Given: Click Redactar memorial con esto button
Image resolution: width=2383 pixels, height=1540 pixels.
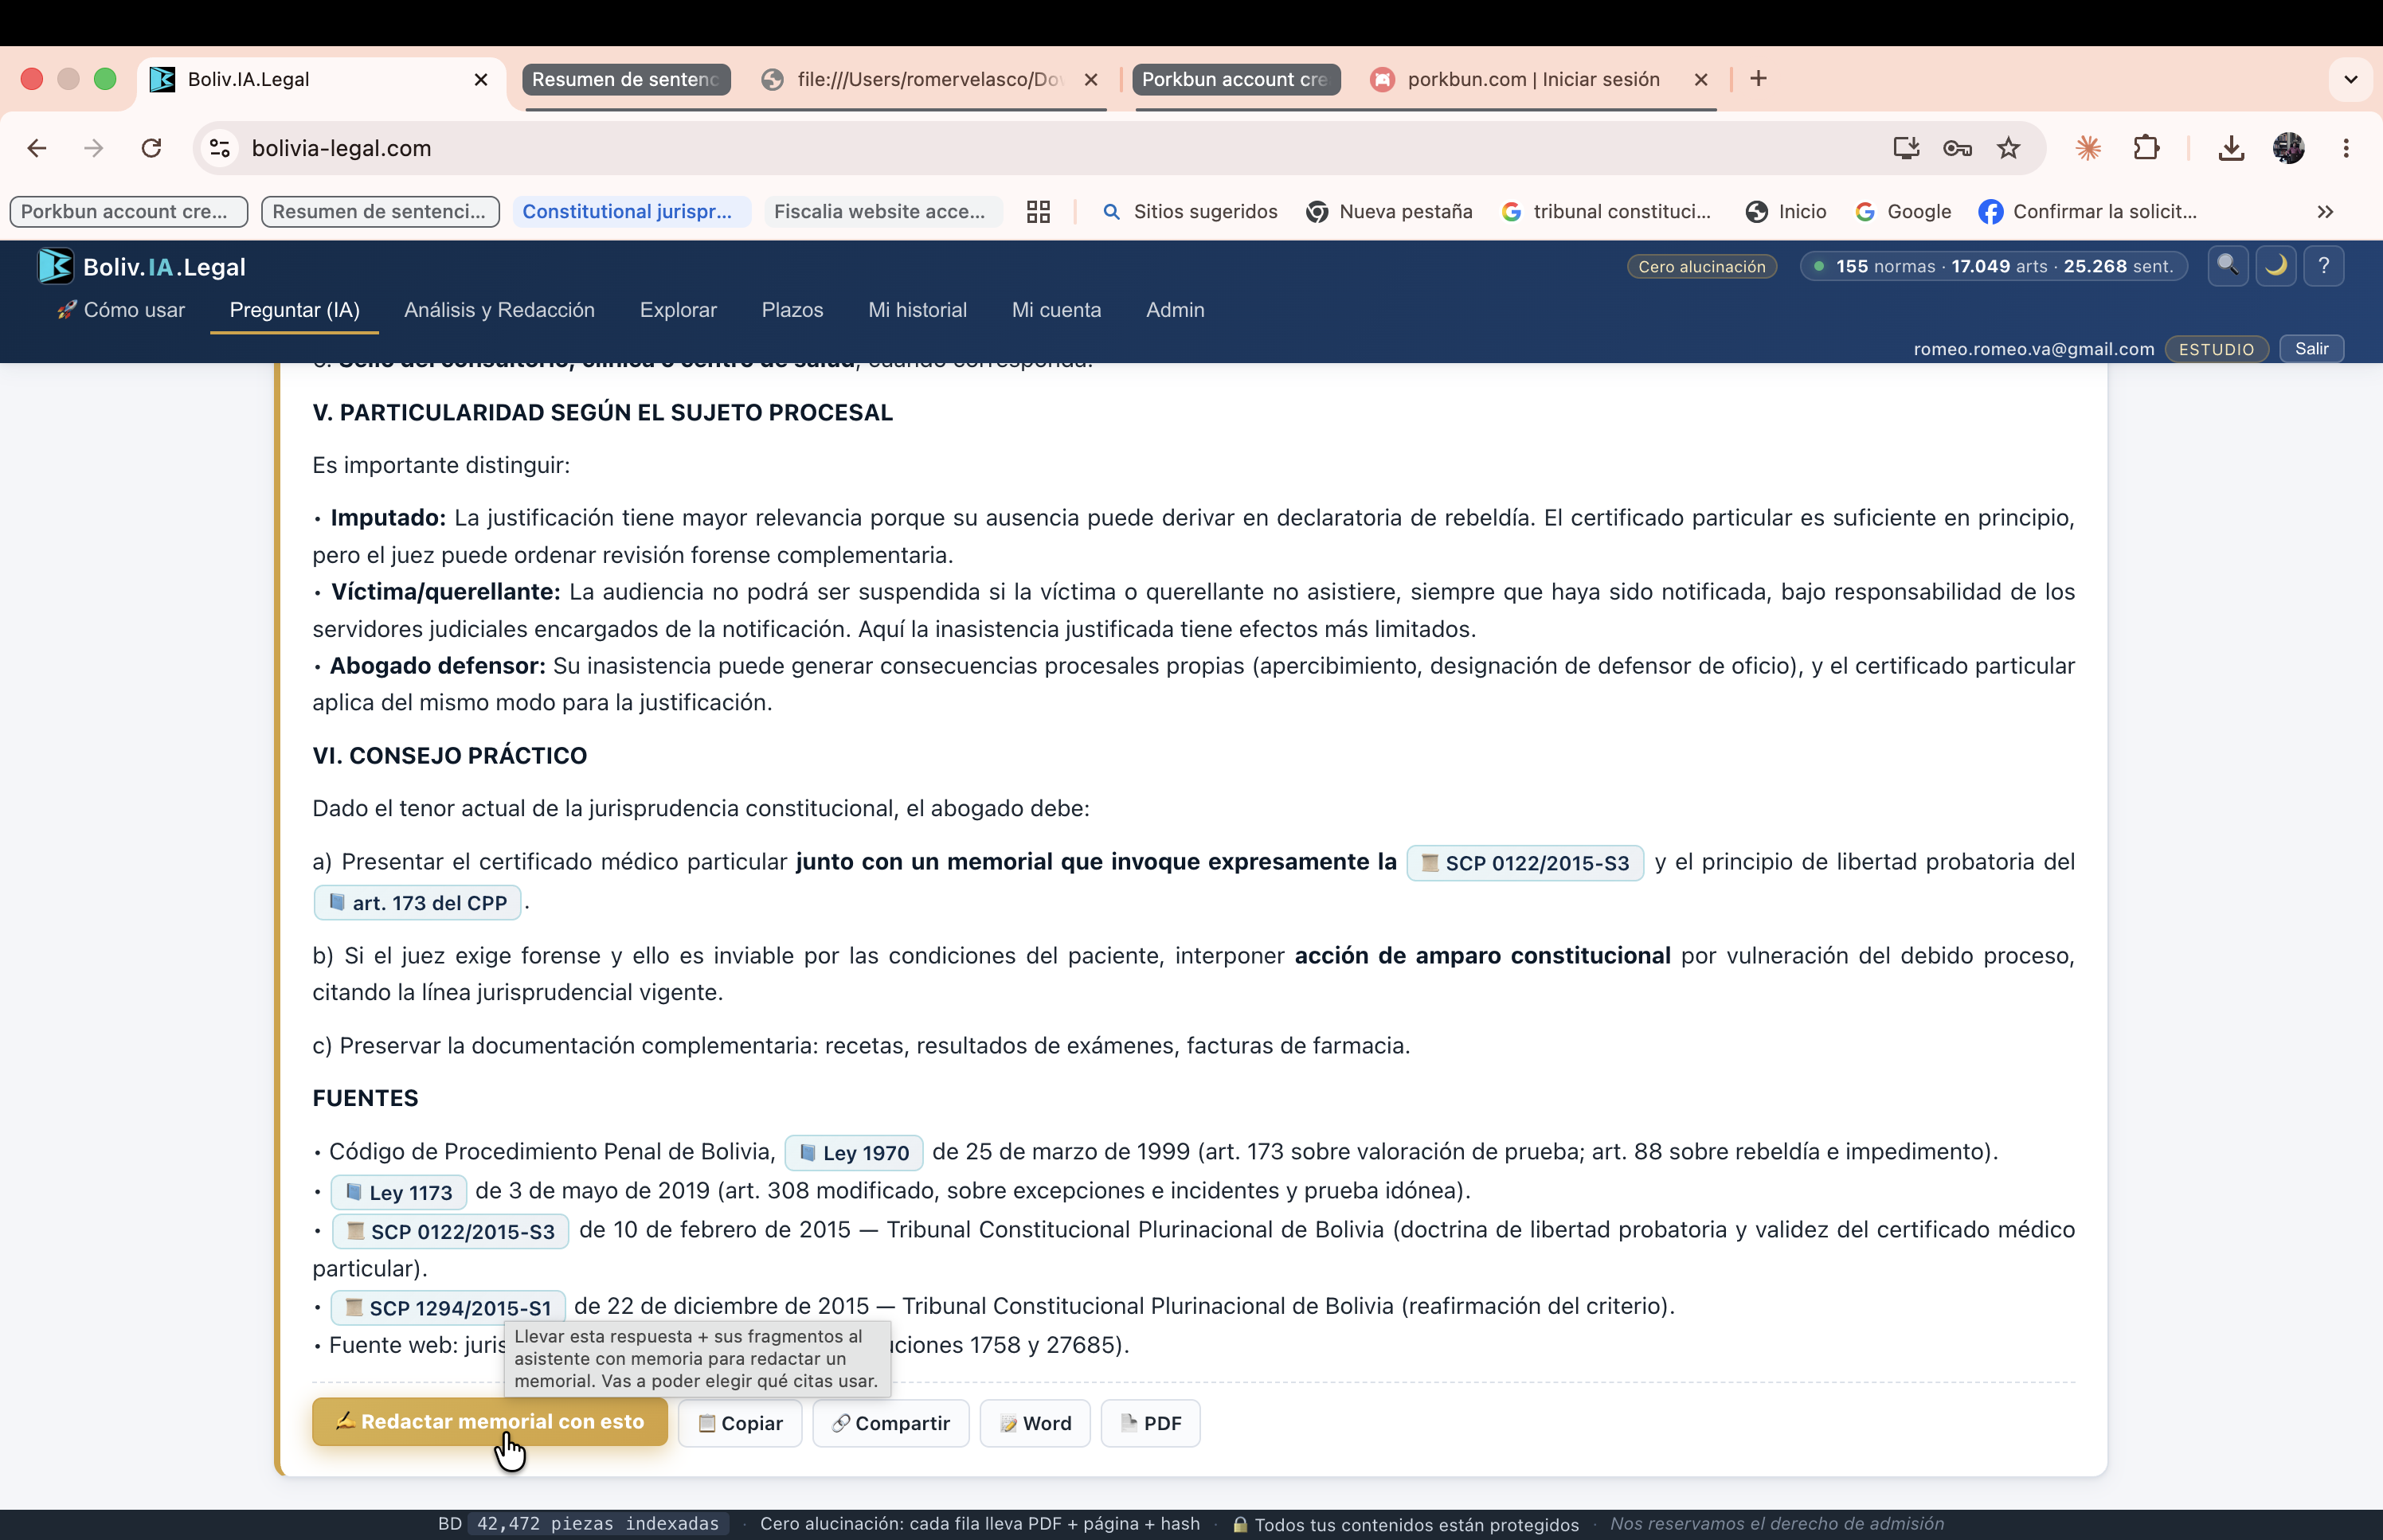Looking at the screenshot, I should click(x=490, y=1421).
